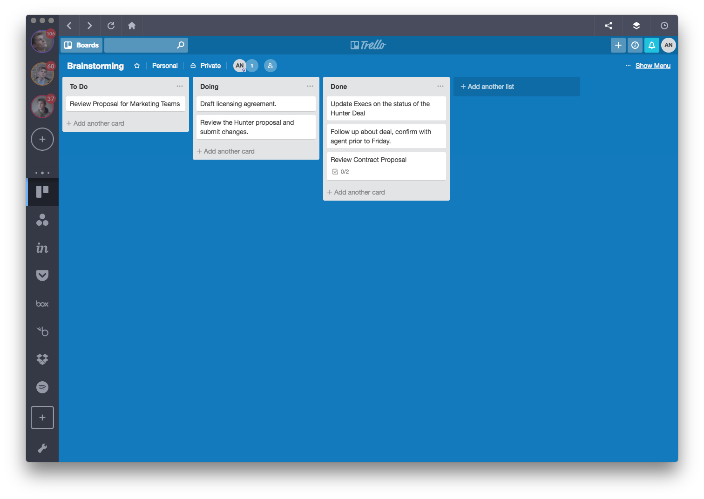Open the Boards menu button
This screenshot has width=704, height=499.
(x=81, y=45)
